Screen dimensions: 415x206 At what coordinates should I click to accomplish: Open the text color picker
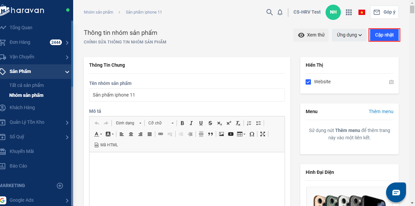(98, 134)
